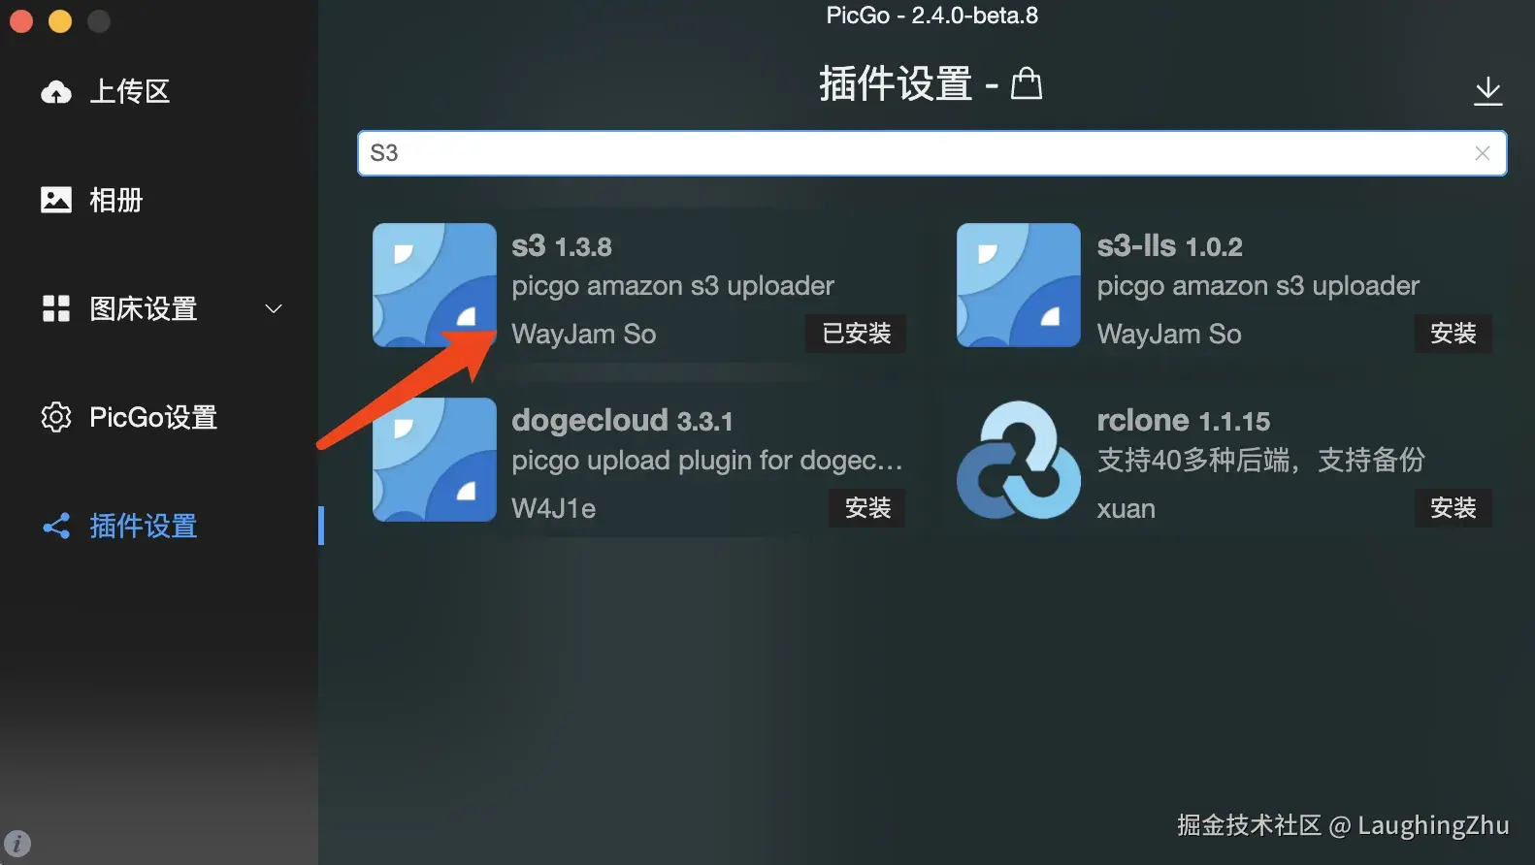Image resolution: width=1535 pixels, height=865 pixels.
Task: Open 图床设置 menu entry
Action: point(143,308)
